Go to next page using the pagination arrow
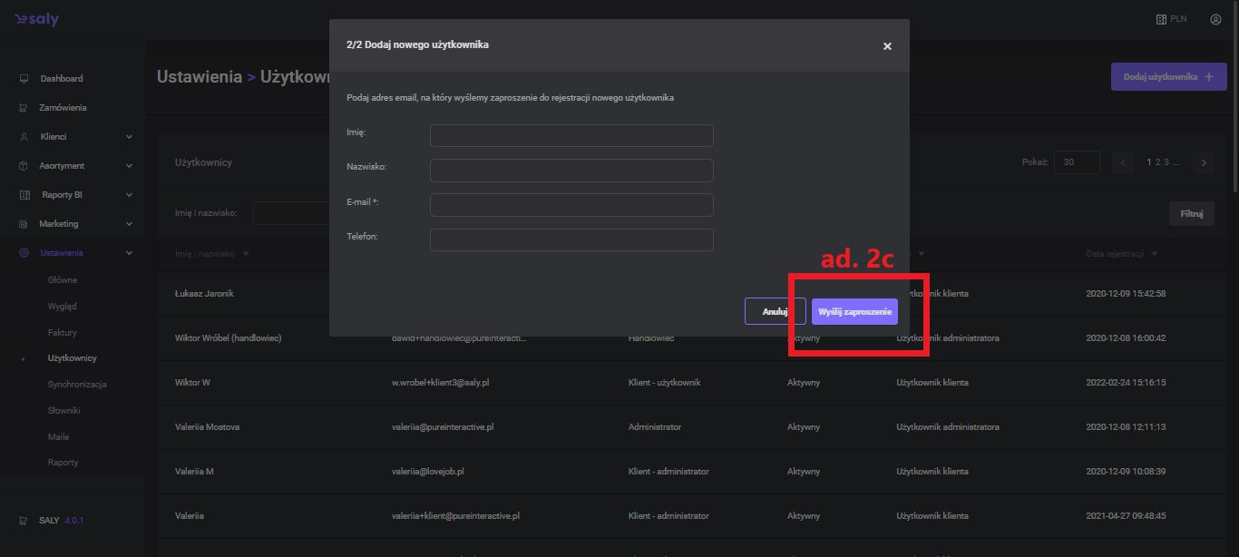Screen dimensions: 1239x557 (x=1204, y=162)
